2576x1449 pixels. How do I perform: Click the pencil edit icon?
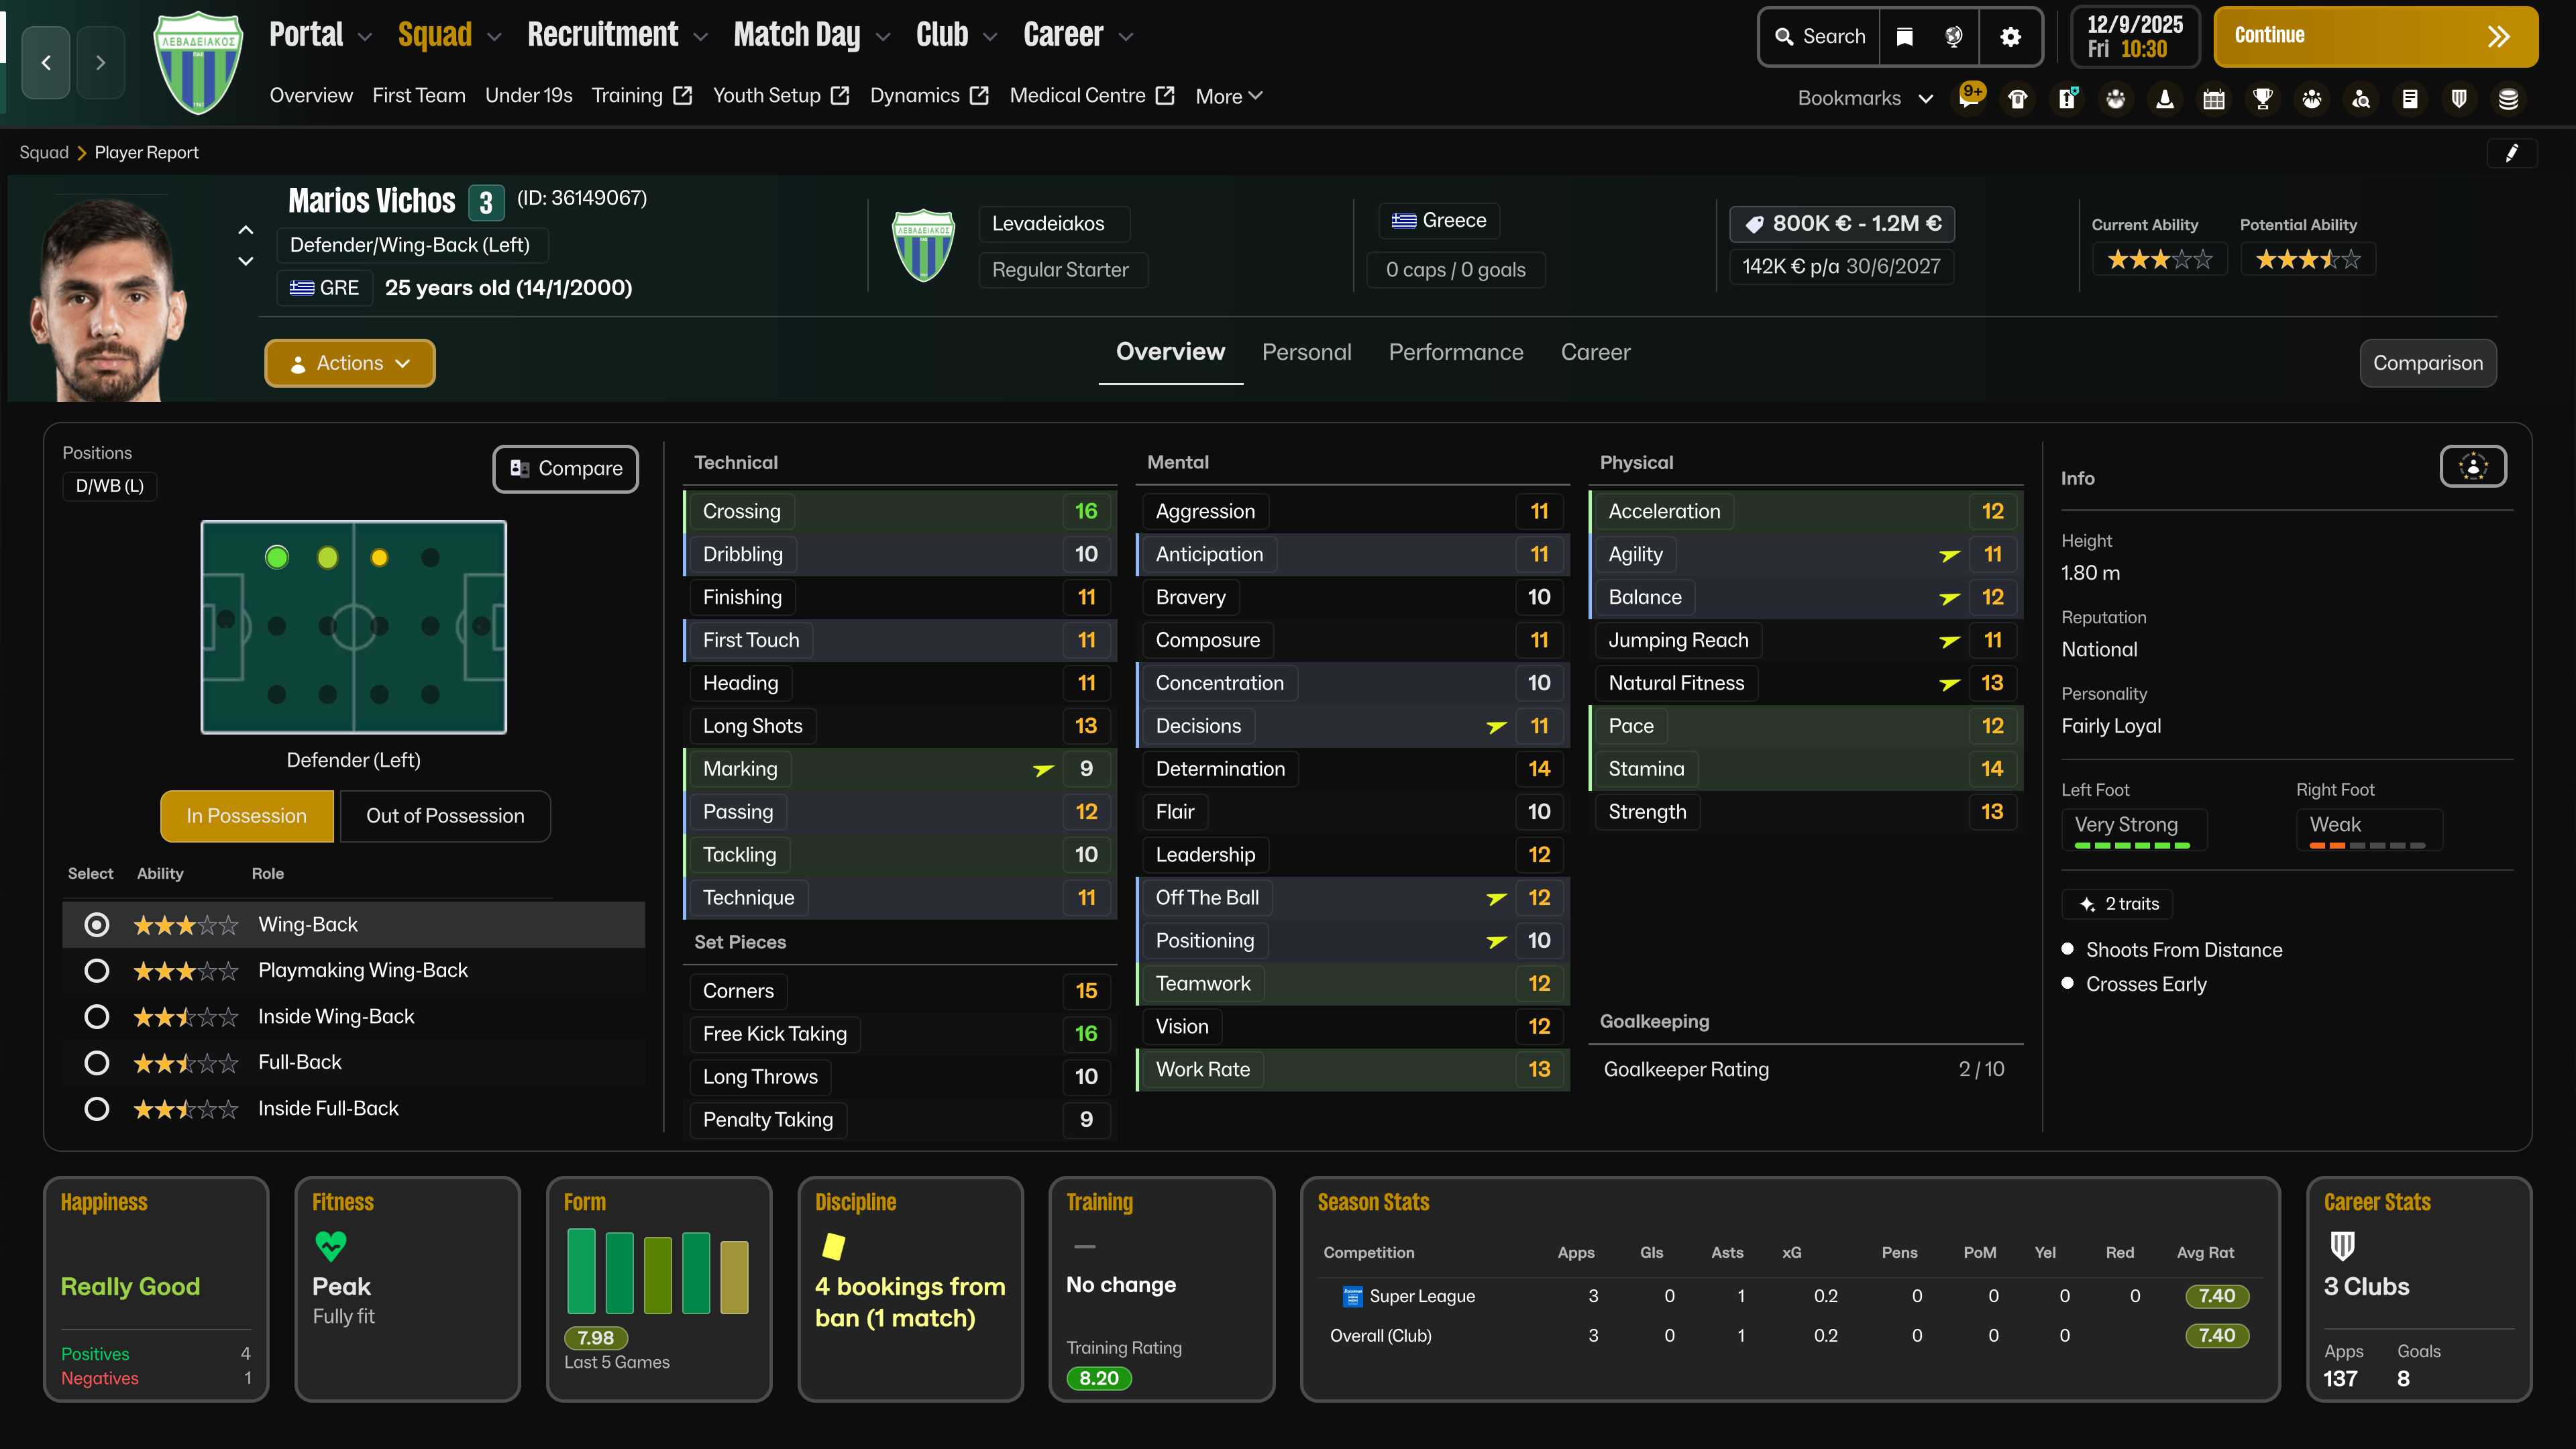2511,152
